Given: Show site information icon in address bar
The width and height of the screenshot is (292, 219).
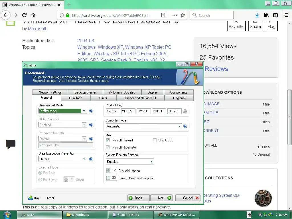Looking at the screenshot, I should click(62, 15).
